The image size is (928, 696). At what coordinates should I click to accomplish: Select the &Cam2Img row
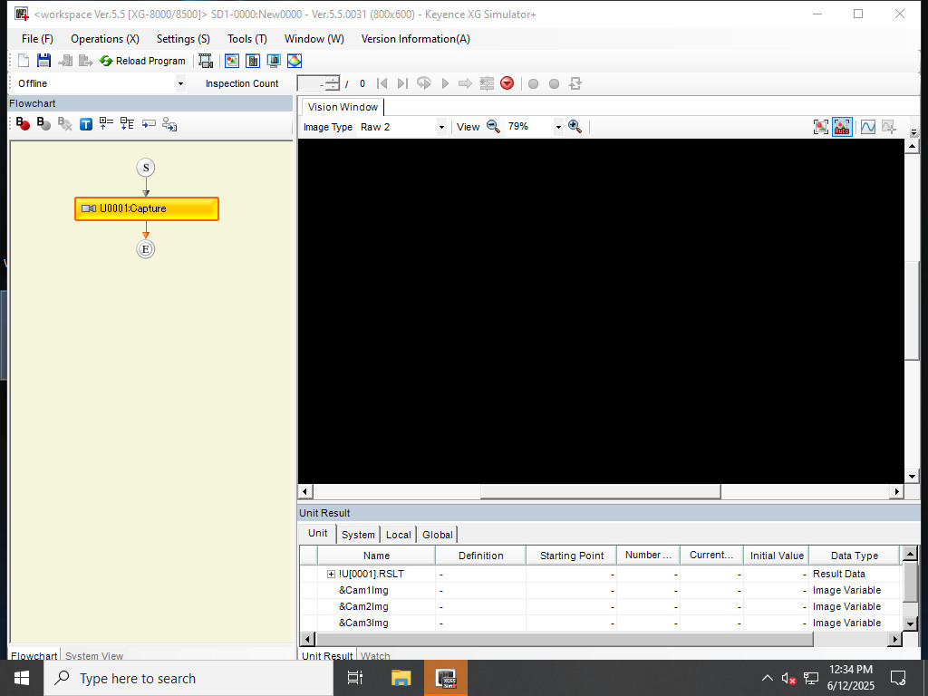click(x=600, y=606)
